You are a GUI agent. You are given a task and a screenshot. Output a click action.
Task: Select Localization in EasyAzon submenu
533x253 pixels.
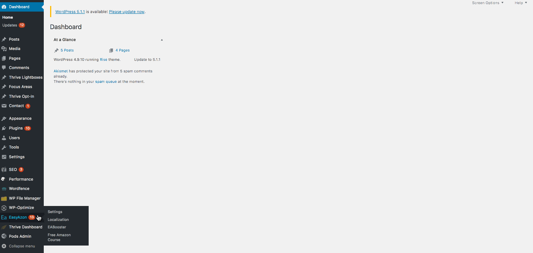(x=58, y=219)
